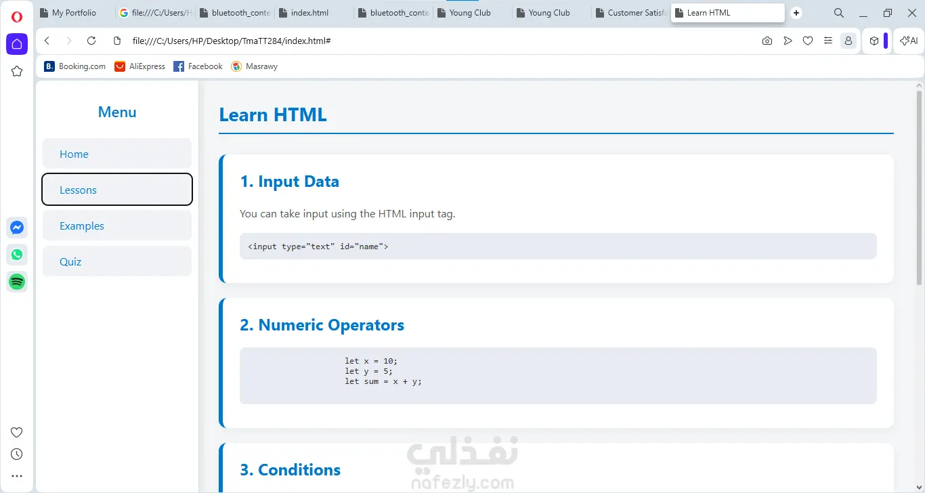Image resolution: width=925 pixels, height=493 pixels.
Task: Select the Learn HTML tab
Action: coord(728,13)
